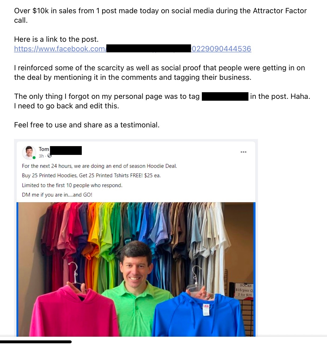Click the Socks price sign in photo
The image size is (327, 347).
point(244,290)
